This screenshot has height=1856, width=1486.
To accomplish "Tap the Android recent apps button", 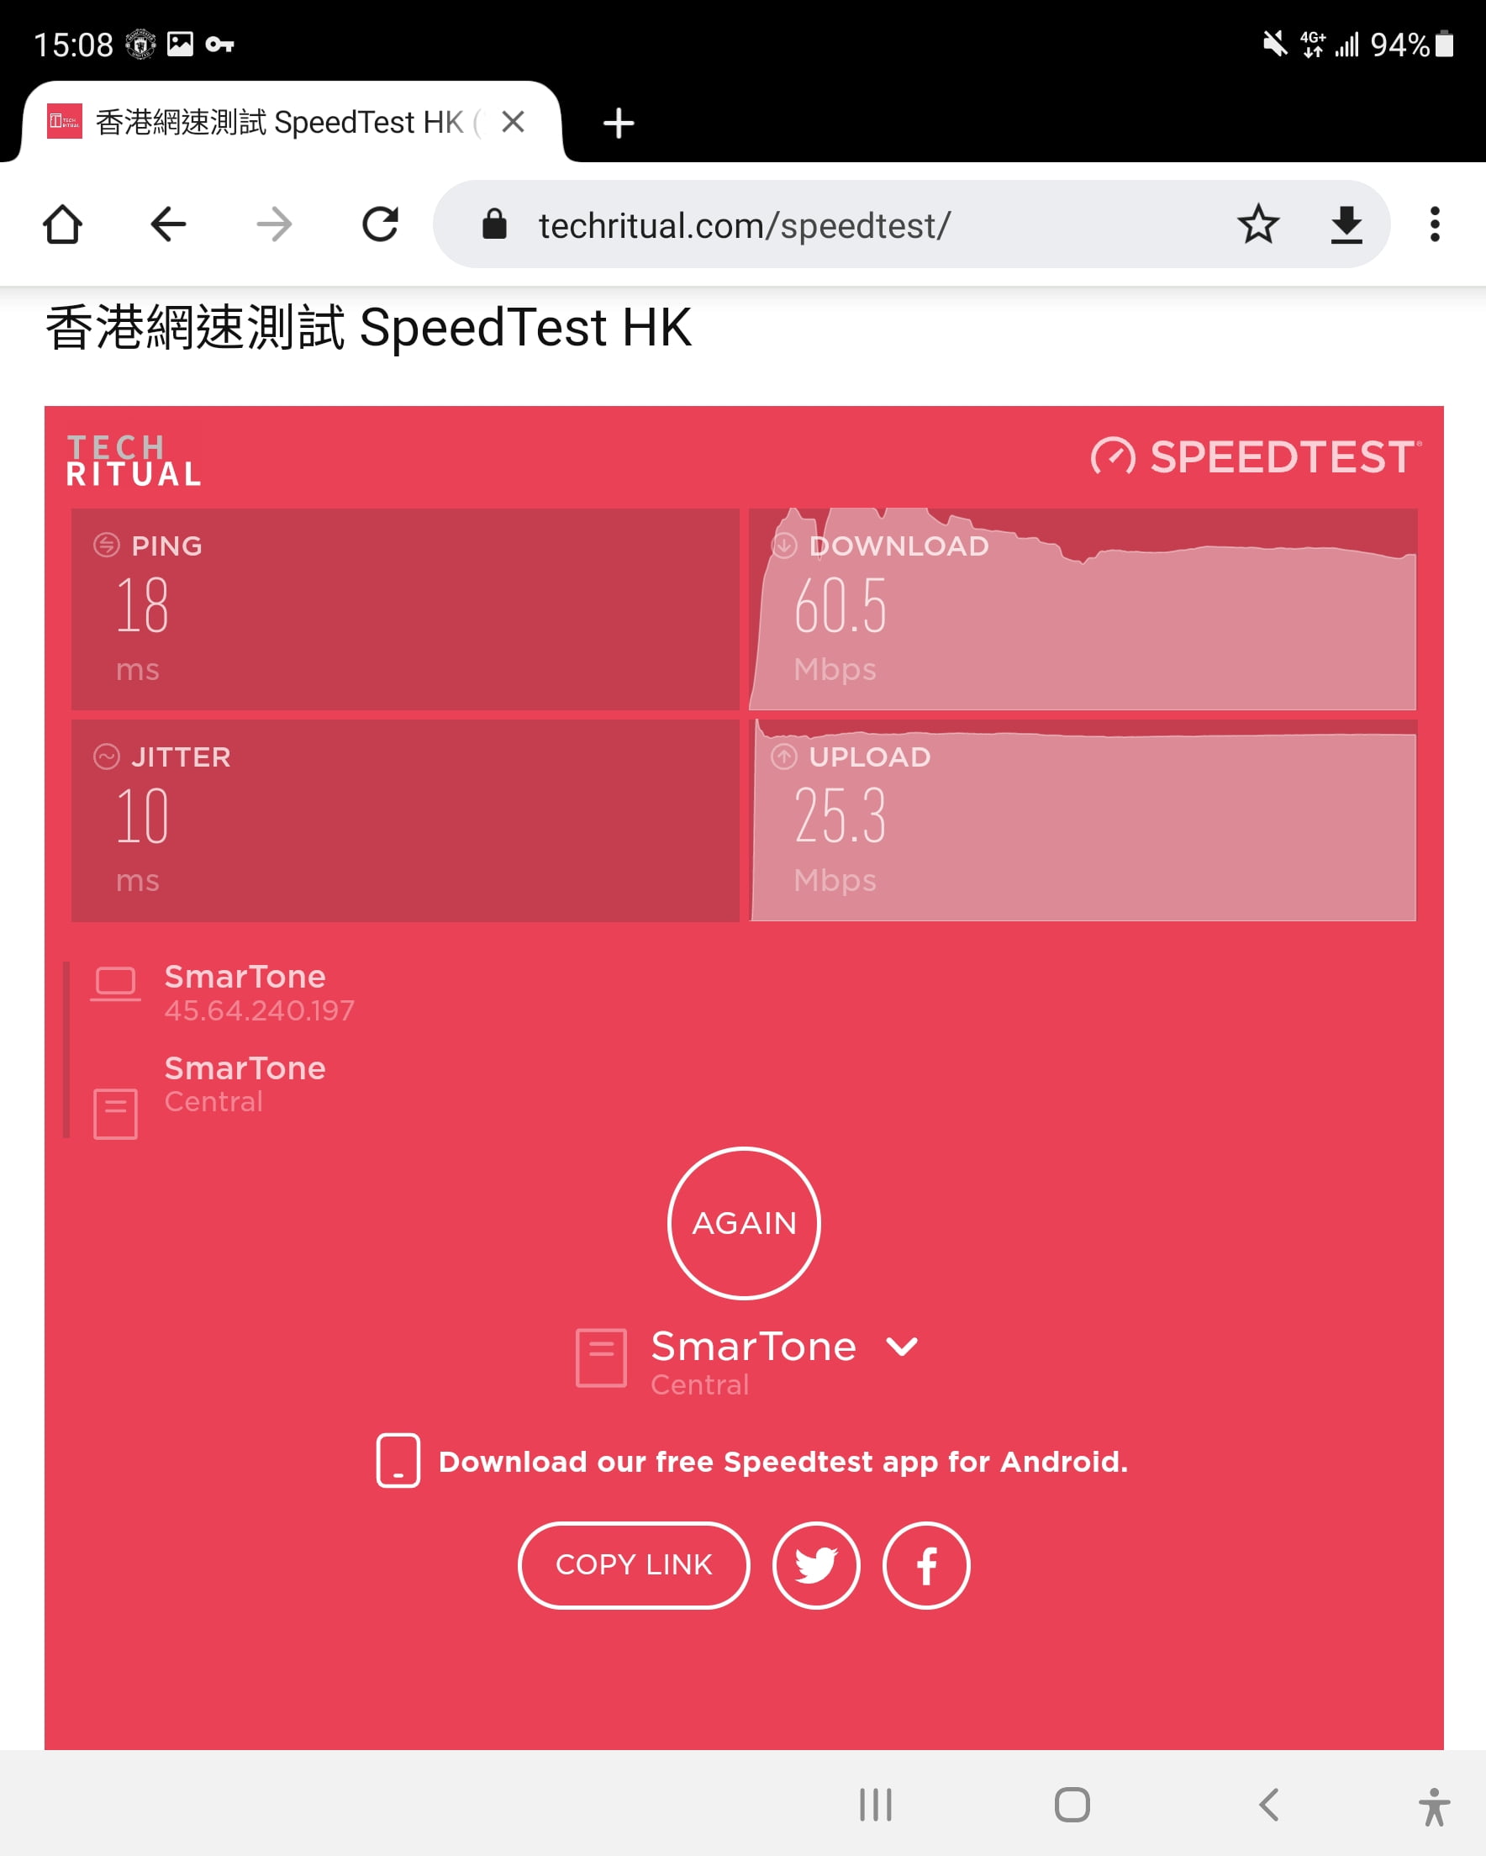I will click(x=876, y=1805).
